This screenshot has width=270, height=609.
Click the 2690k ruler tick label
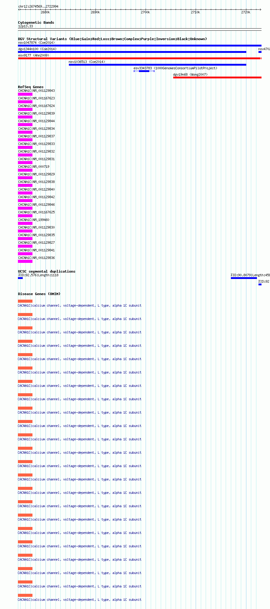click(x=95, y=12)
